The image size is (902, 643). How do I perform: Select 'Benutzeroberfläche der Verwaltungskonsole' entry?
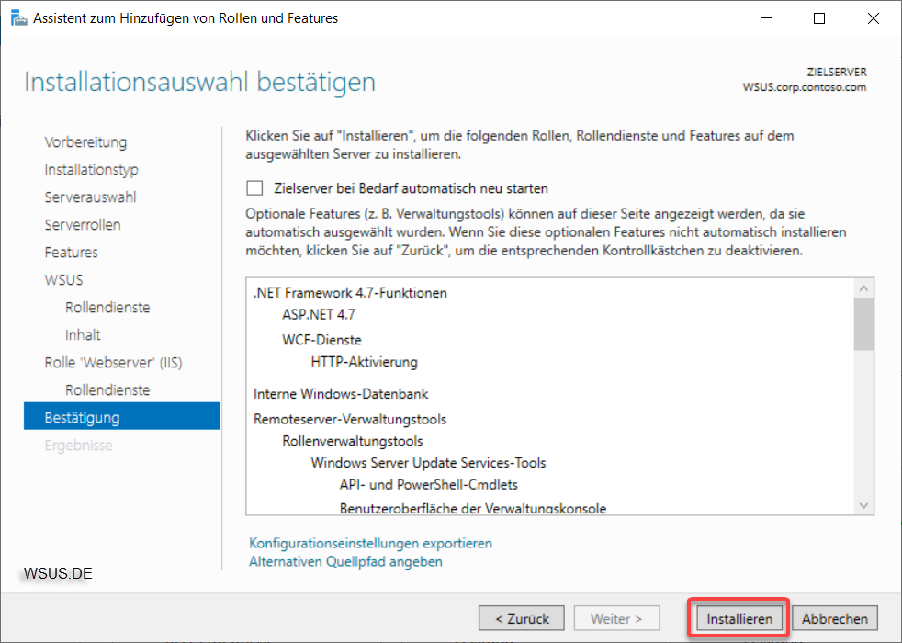click(x=473, y=508)
